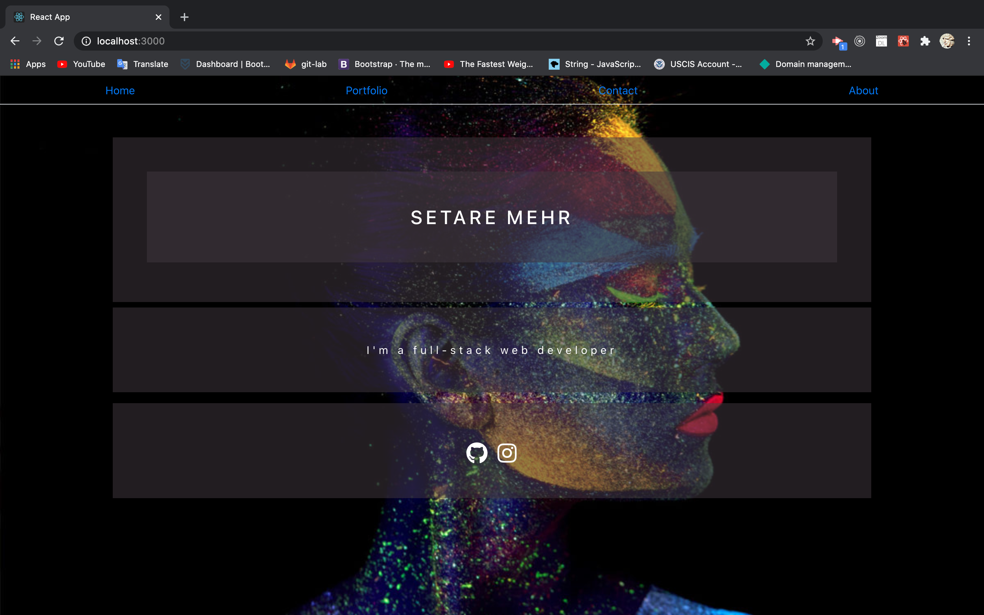Open the git-lab bookmark
Image resolution: width=984 pixels, height=615 pixels.
[x=306, y=64]
